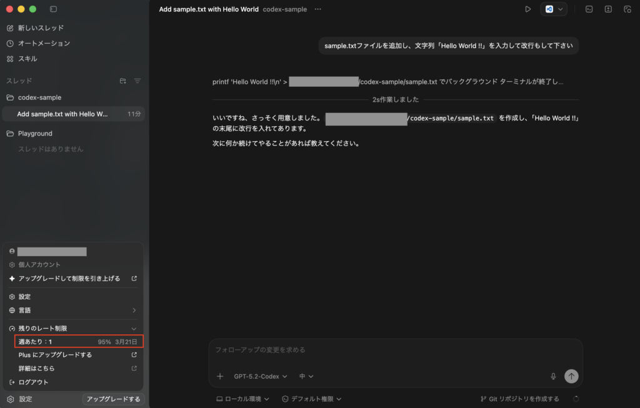Click the filter threads icon
Viewport: 640px width, 408px height.
[137, 81]
